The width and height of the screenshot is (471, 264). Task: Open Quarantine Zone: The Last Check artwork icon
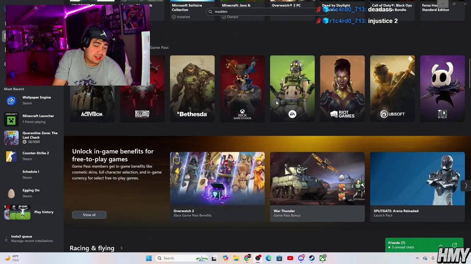(x=11, y=137)
